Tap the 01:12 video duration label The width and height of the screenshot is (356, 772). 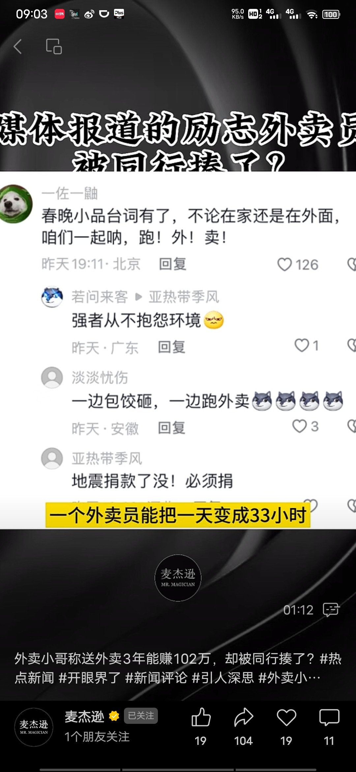[x=298, y=610]
